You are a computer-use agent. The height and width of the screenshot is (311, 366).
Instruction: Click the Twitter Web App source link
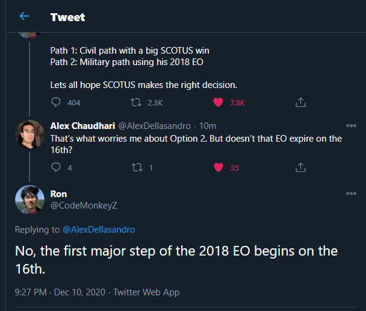click(146, 292)
